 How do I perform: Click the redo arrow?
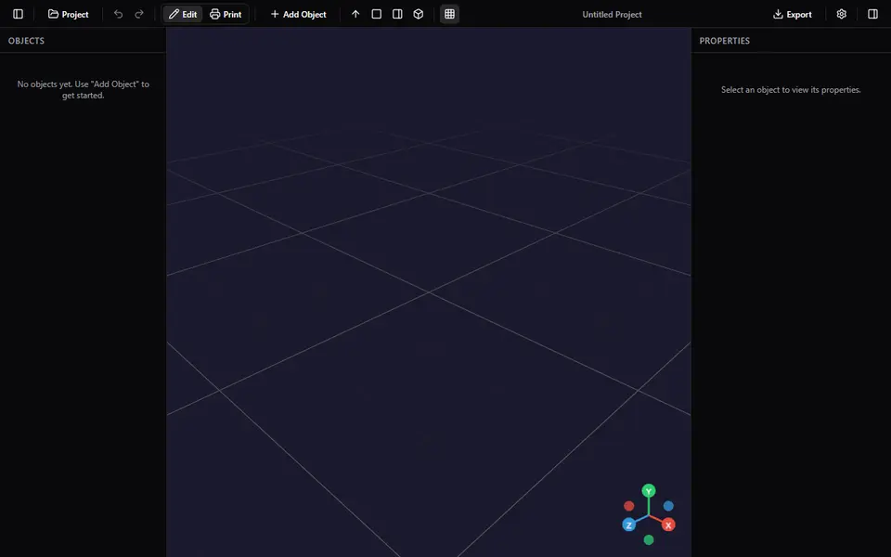tap(139, 14)
